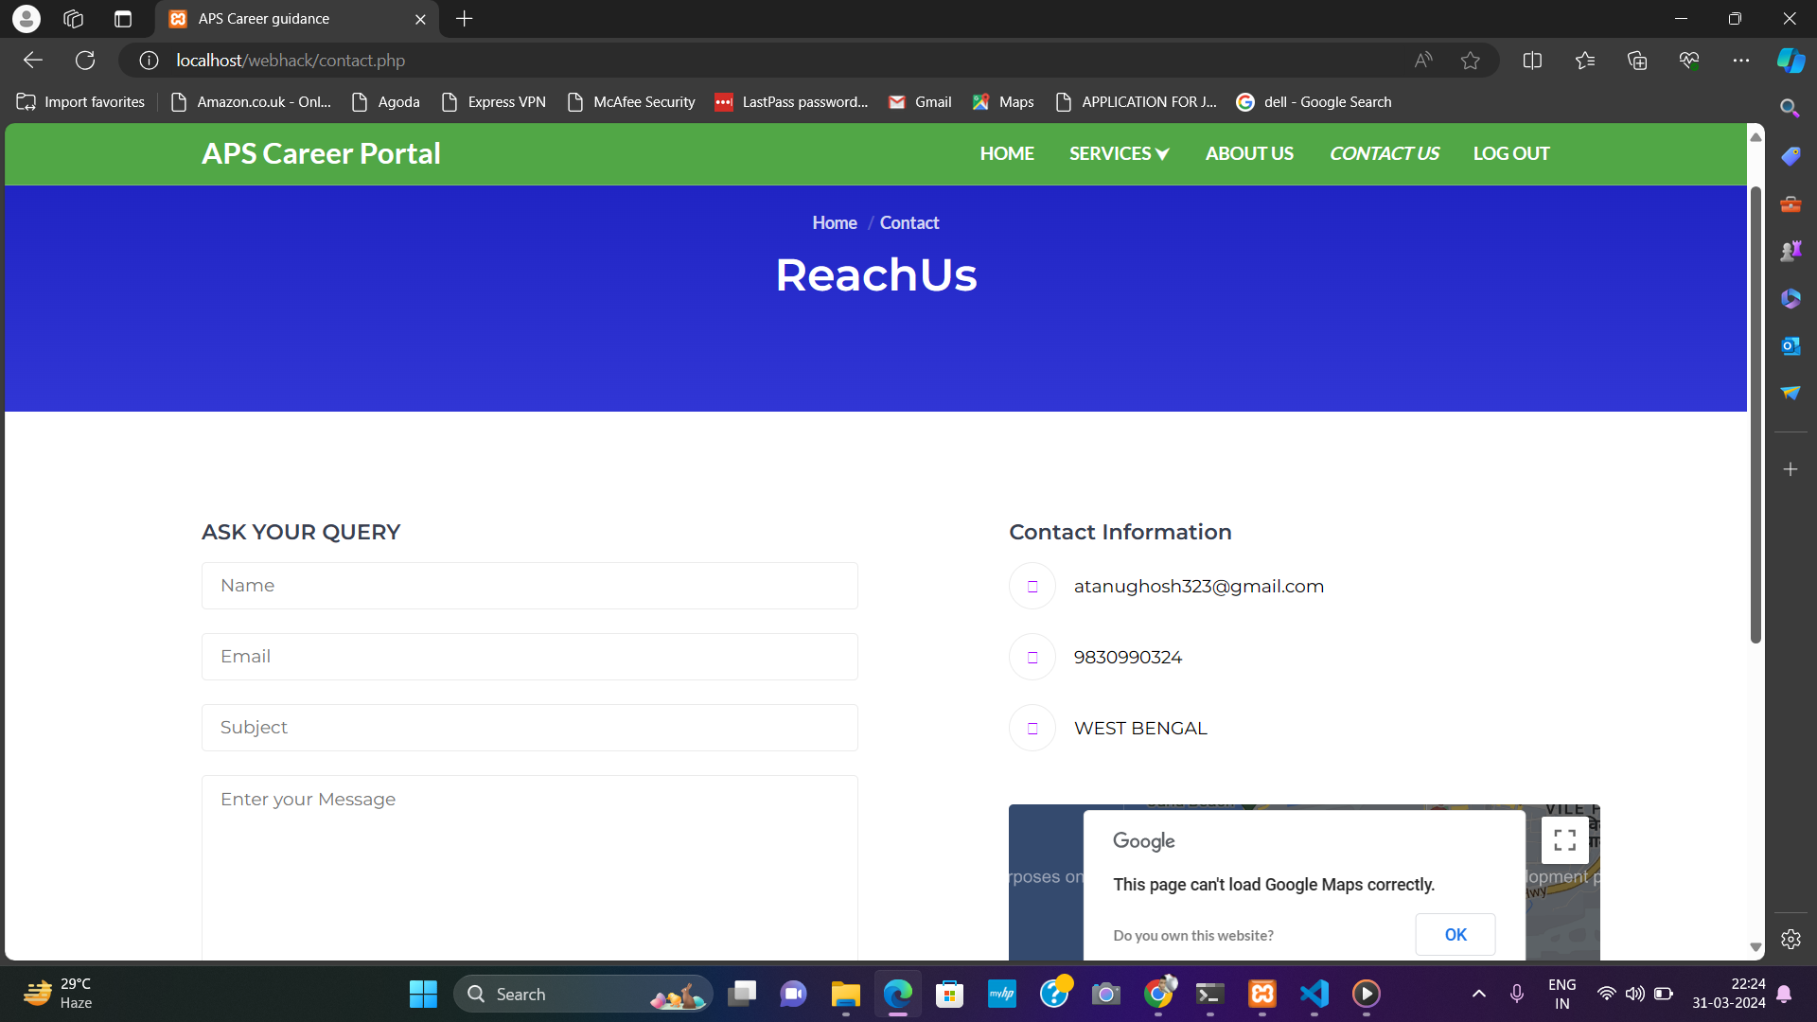Open Read aloud icon in address bar
Image resolution: width=1817 pixels, height=1022 pixels.
click(1422, 61)
